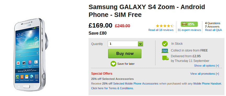Image resolution: width=226 pixels, height=96 pixels.
Task: Open the Quantity dropdown arrow
Action: (x=140, y=44)
